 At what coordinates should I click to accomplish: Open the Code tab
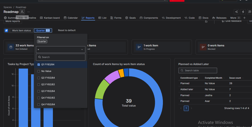tap(190, 18)
